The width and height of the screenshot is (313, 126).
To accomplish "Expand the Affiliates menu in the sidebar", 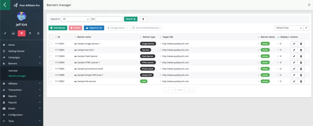I will 21,83.
